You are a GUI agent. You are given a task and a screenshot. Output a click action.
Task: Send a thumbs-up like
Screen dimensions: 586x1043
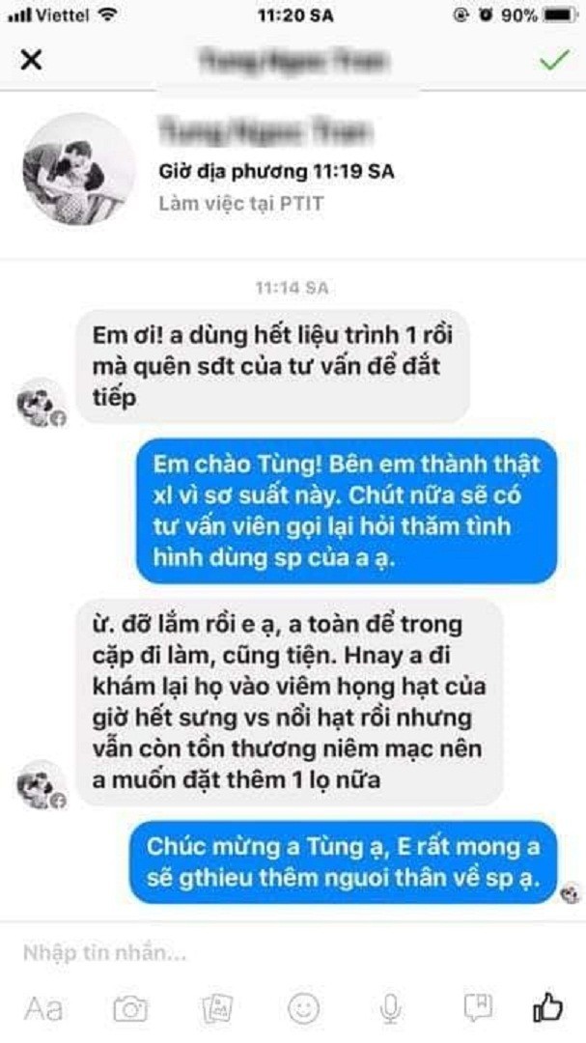point(548,1007)
